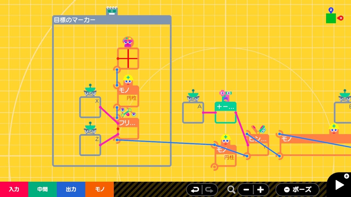This screenshot has width=351, height=197.
Task: Click the 目標のマーカー comment box title
Action: [x=75, y=20]
